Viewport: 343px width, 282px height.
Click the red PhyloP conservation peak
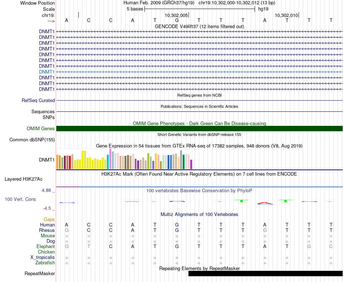point(265,203)
